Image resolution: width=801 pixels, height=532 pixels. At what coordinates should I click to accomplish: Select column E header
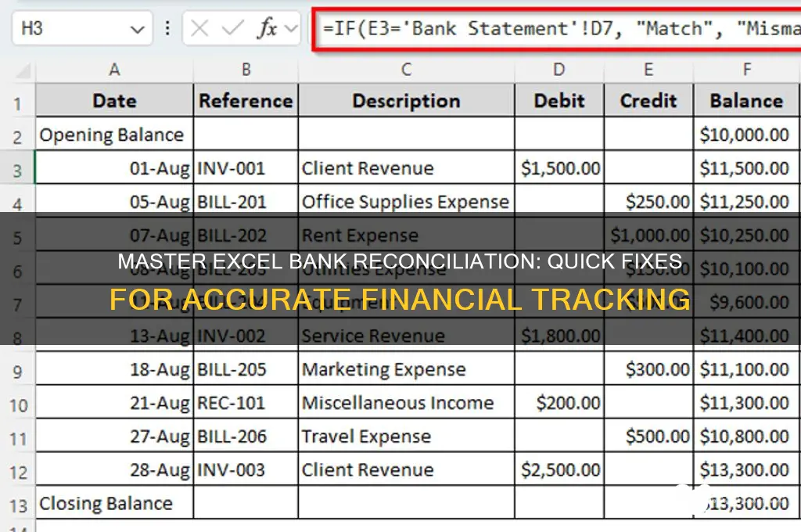[648, 70]
